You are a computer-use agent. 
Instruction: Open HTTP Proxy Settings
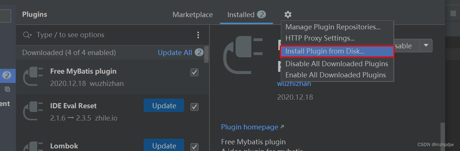click(x=320, y=38)
